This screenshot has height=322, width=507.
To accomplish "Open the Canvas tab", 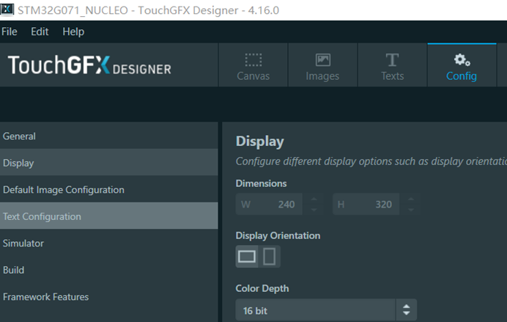I will click(x=253, y=65).
